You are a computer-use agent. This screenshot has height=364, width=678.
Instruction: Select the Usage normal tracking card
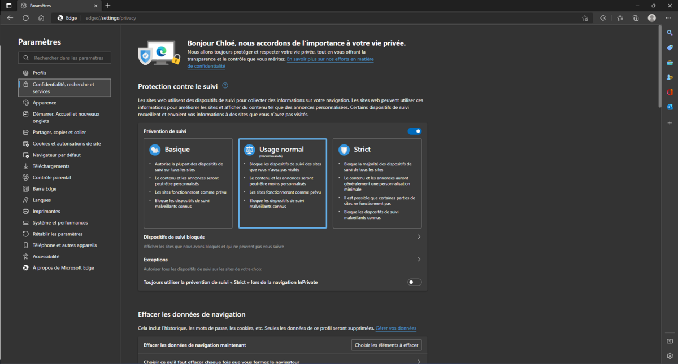pyautogui.click(x=282, y=183)
